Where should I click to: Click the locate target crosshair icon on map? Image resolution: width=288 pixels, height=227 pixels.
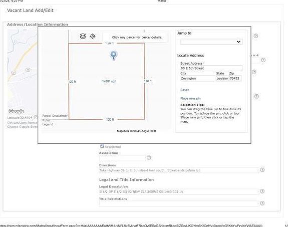[x=93, y=36]
